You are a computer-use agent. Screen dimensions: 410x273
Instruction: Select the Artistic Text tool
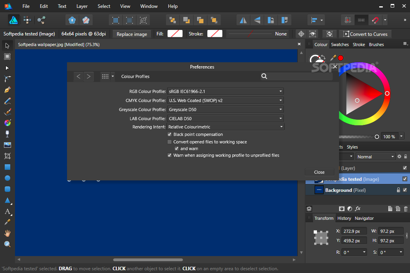[x=7, y=211]
